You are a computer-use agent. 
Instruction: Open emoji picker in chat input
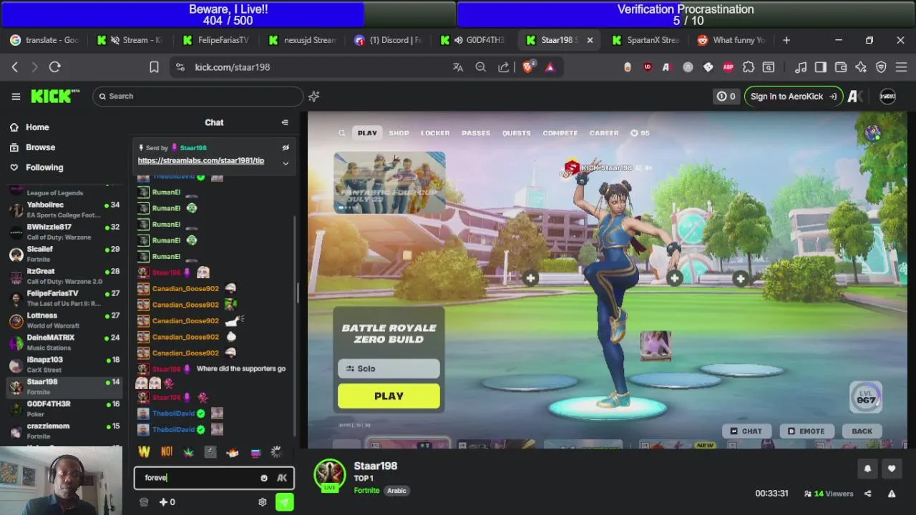pyautogui.click(x=264, y=478)
